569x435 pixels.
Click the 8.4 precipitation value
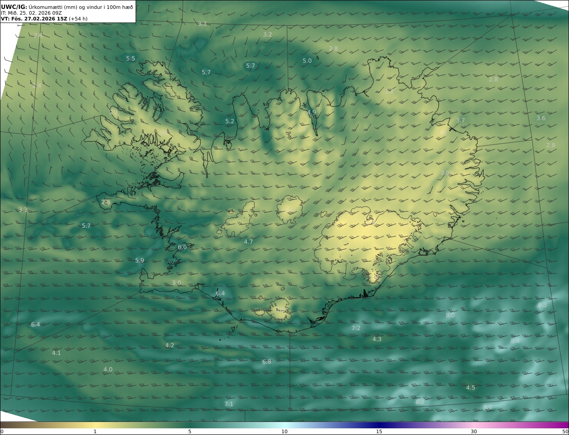point(515,341)
